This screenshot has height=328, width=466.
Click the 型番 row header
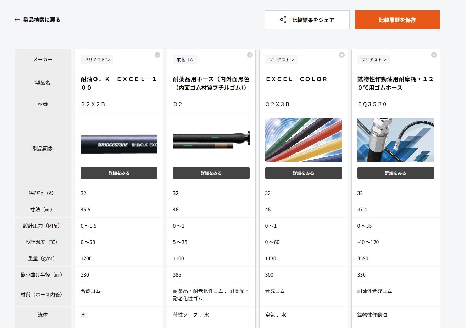tap(43, 104)
